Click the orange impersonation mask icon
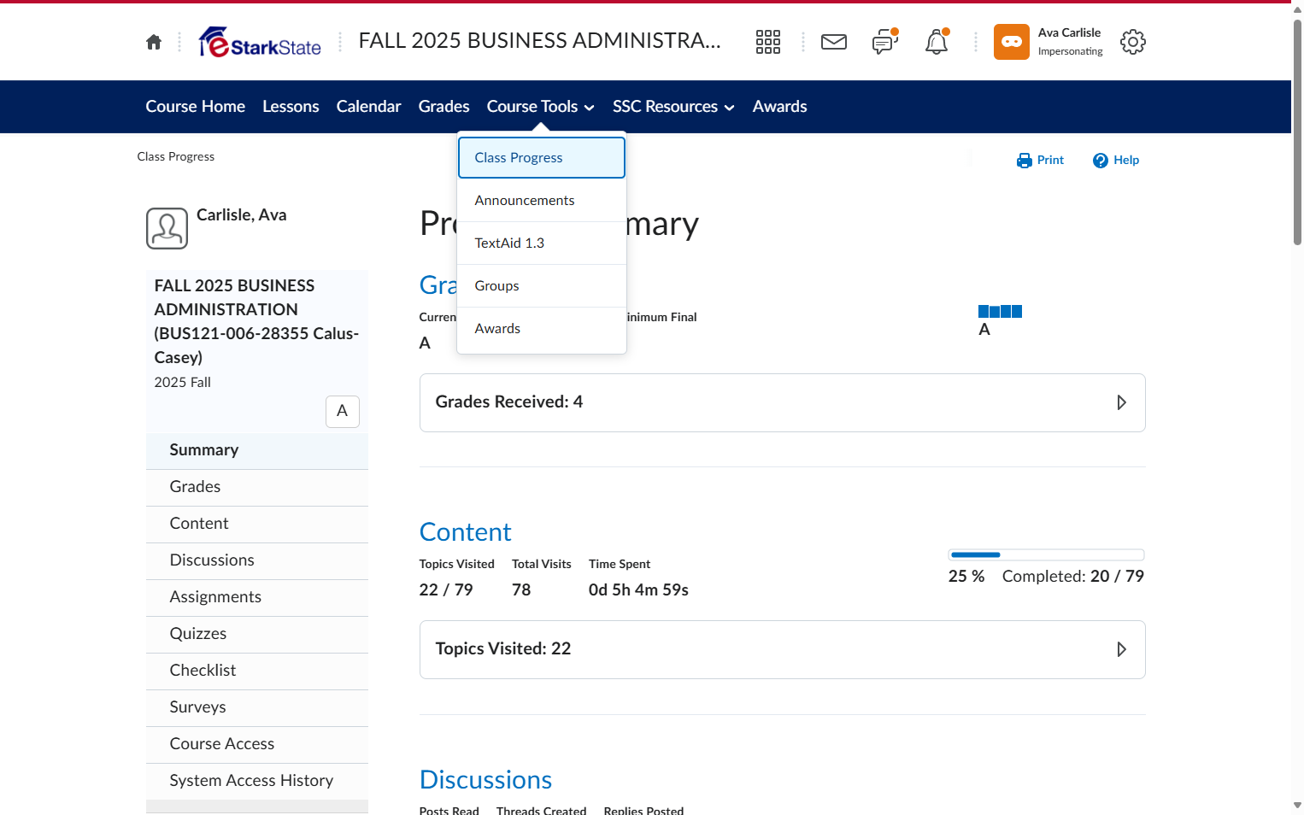This screenshot has width=1304, height=815. tap(1011, 42)
